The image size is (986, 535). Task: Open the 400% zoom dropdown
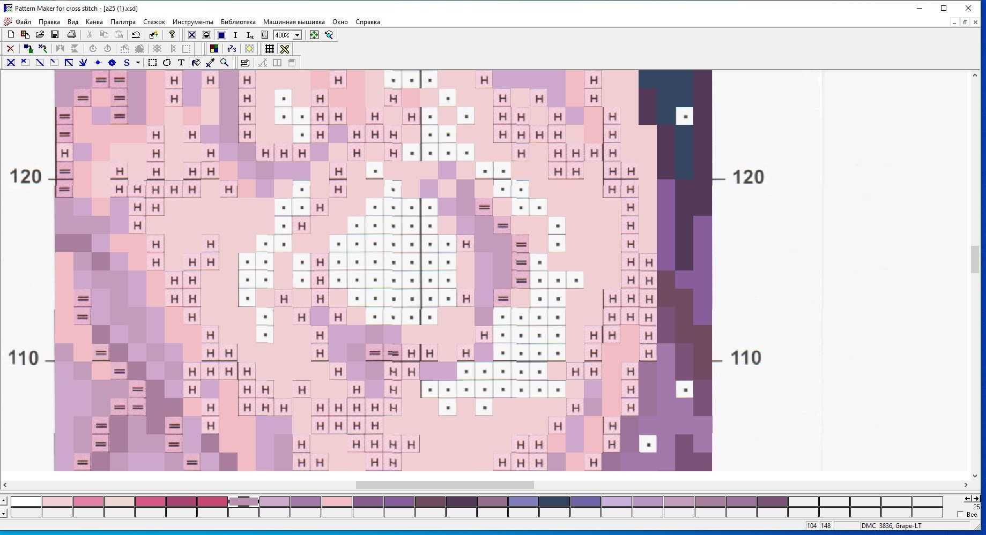[297, 35]
